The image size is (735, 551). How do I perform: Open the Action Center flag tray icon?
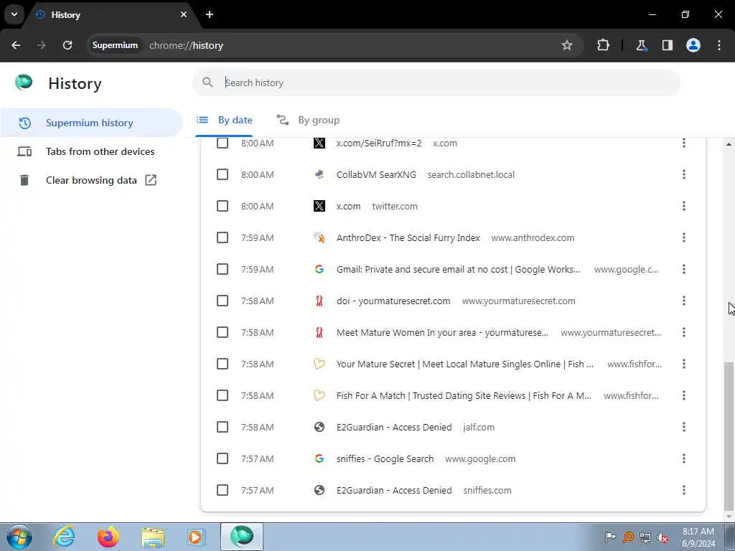click(x=610, y=537)
